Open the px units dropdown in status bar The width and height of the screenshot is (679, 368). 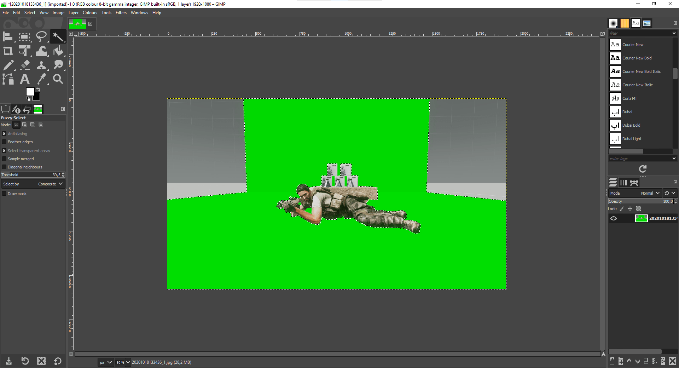(x=106, y=362)
